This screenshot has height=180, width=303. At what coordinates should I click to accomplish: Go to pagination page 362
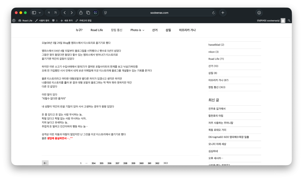(x=157, y=163)
